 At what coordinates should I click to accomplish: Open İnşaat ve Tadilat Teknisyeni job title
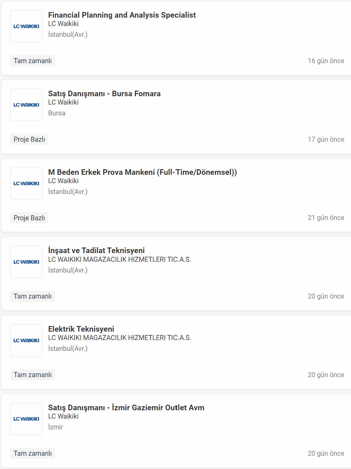click(x=96, y=251)
